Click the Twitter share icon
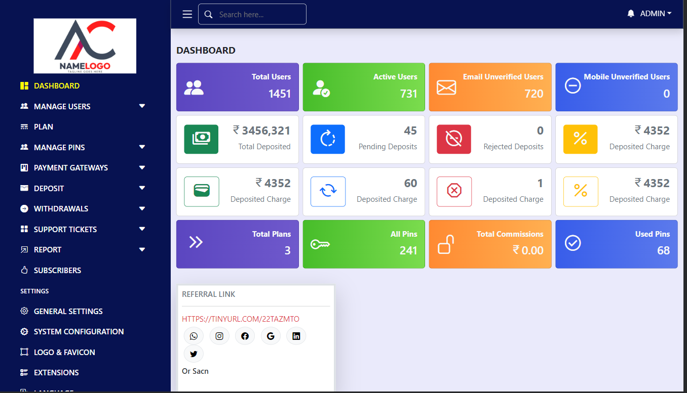Screen dimensions: 687x393 pos(194,354)
